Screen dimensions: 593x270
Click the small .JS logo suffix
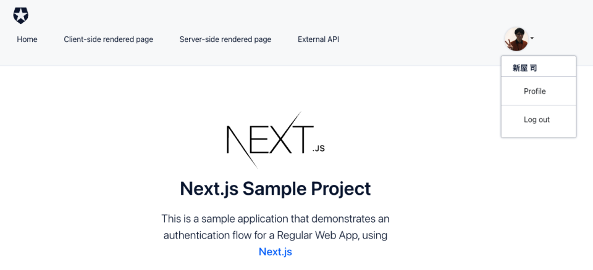318,149
